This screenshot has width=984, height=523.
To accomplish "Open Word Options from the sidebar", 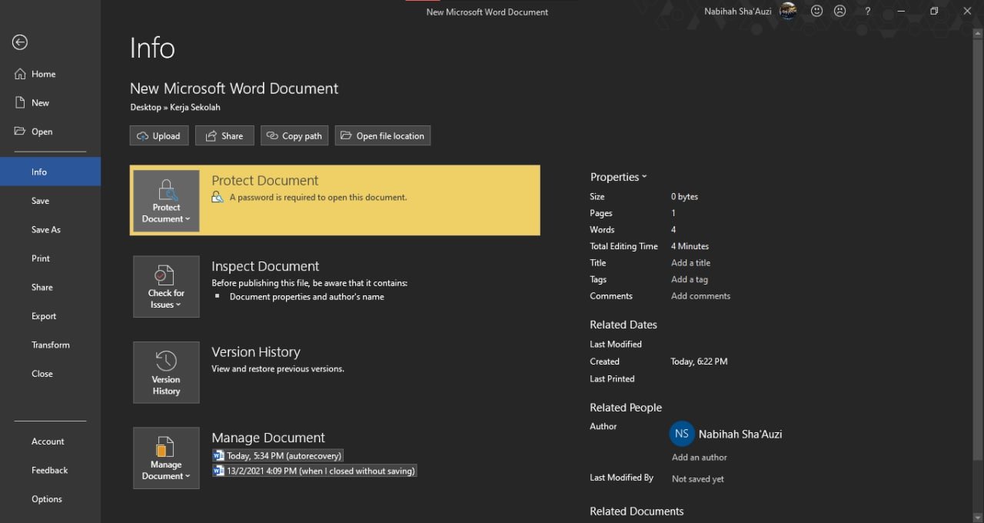I will pos(50,499).
